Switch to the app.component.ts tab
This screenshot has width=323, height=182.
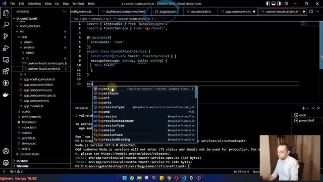[x=238, y=12]
